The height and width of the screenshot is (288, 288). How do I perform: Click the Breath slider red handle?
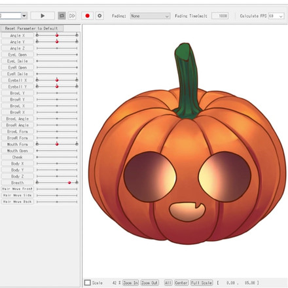pos(69,183)
